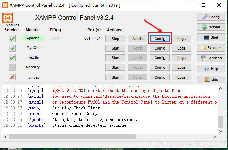Start the MySQL module
The image size is (228, 150).
(x=115, y=48)
